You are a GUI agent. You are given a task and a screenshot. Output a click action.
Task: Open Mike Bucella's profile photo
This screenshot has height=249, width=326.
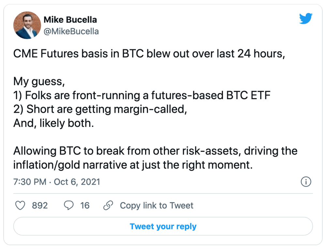coord(27,25)
